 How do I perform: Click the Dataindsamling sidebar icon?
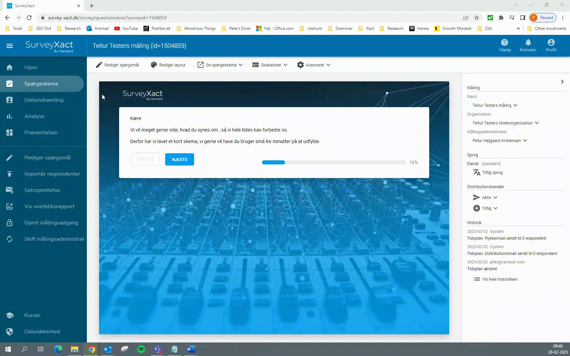click(x=9, y=100)
